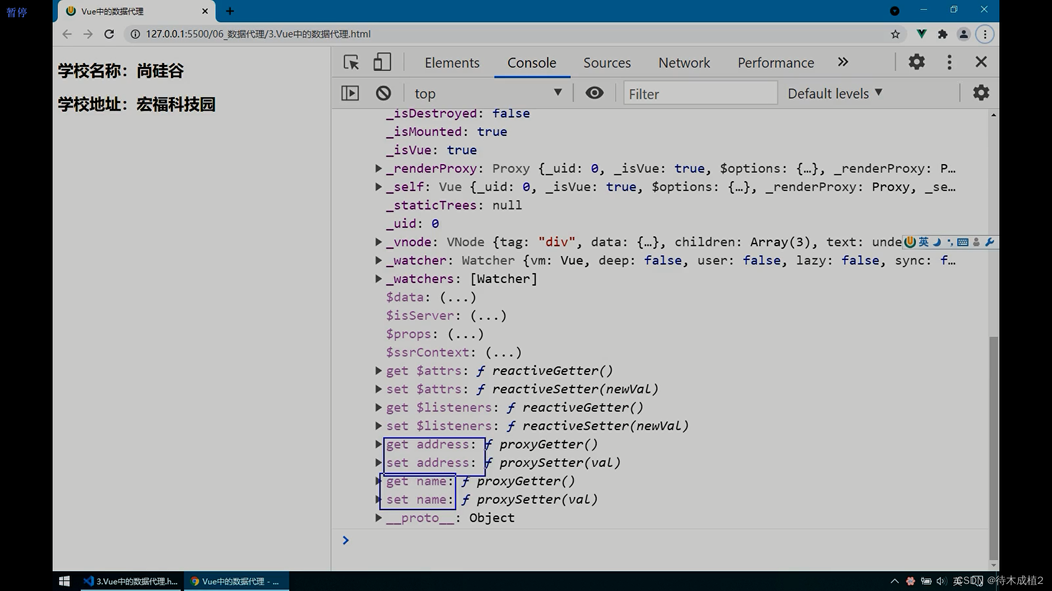Viewport: 1052px width, 591px height.
Task: Open the Chrome three-dot menu
Action: click(985, 34)
